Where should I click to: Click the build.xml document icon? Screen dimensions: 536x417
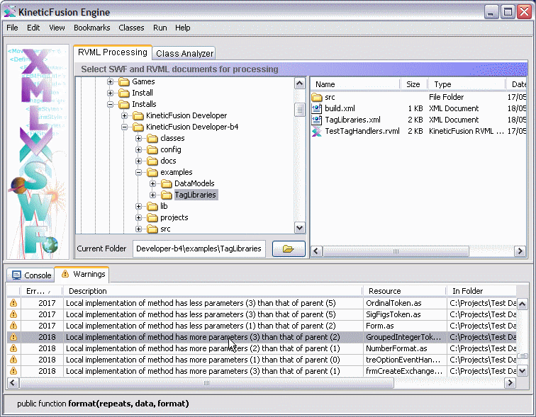pyautogui.click(x=317, y=108)
